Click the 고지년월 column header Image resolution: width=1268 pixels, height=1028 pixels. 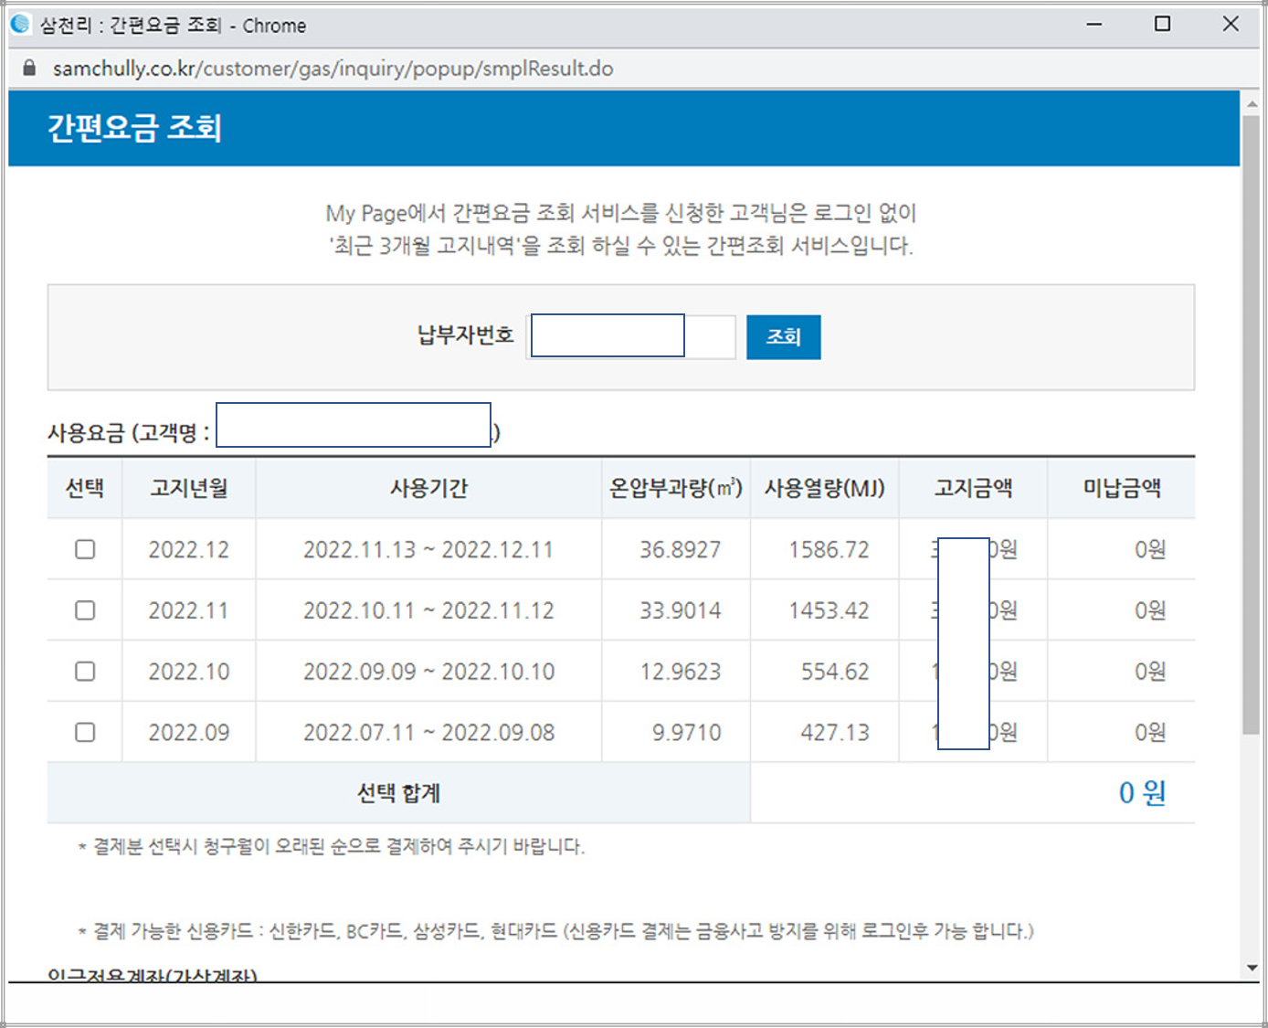[x=189, y=488]
